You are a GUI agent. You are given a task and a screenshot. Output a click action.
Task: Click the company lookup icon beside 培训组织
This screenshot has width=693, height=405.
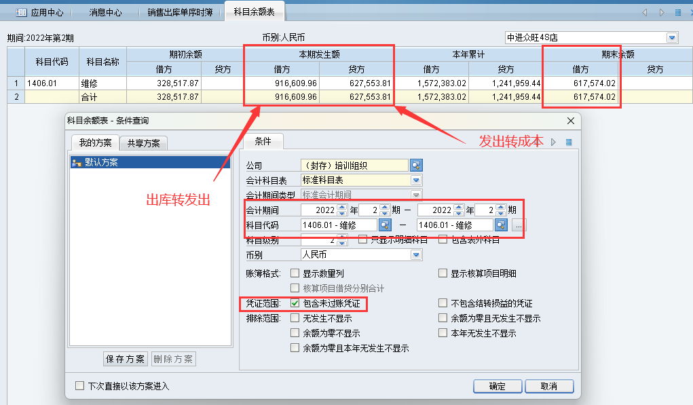[416, 166]
